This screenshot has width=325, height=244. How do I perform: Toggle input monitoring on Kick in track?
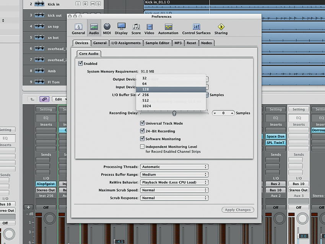78,4
